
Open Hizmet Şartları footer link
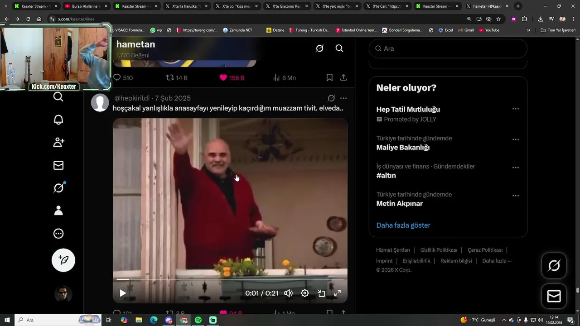click(393, 250)
